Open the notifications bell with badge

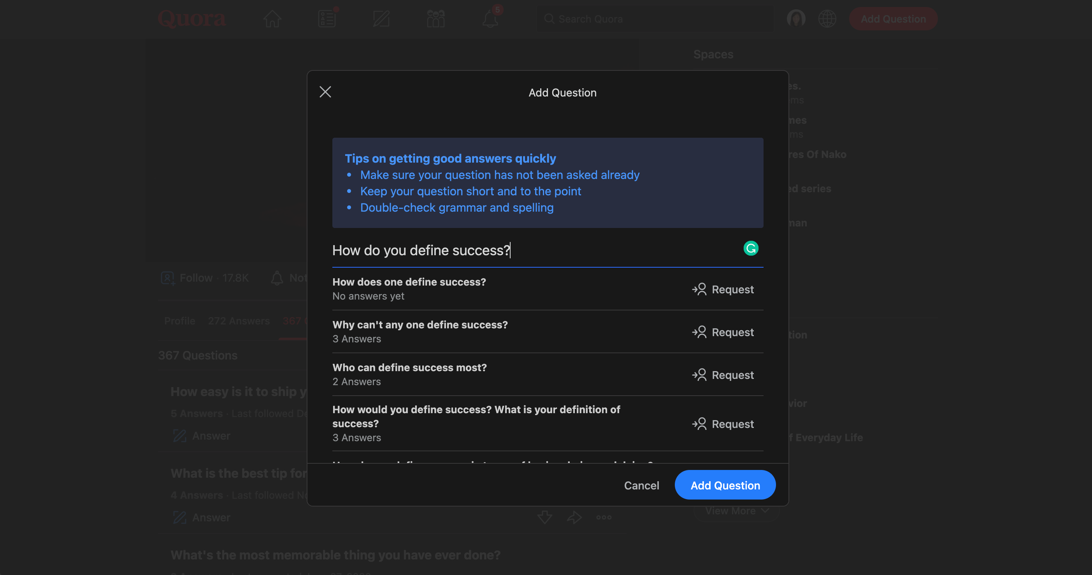490,19
